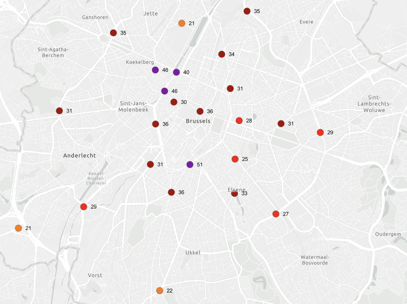Select the purple 46 marker below Koekelberg label
Image resolution: width=407 pixels, height=304 pixels.
point(155,70)
